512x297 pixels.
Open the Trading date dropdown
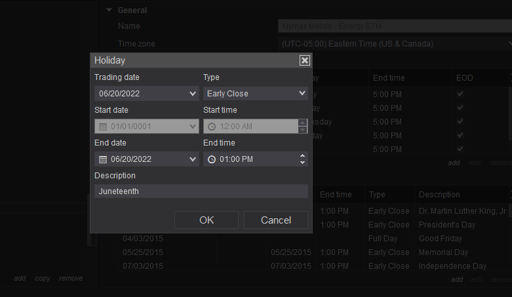tap(193, 94)
